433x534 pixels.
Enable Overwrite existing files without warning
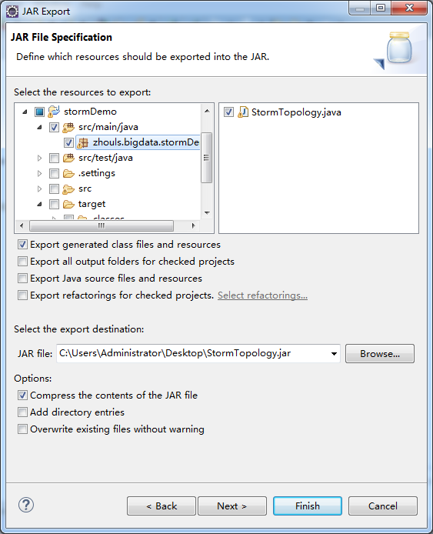22,429
